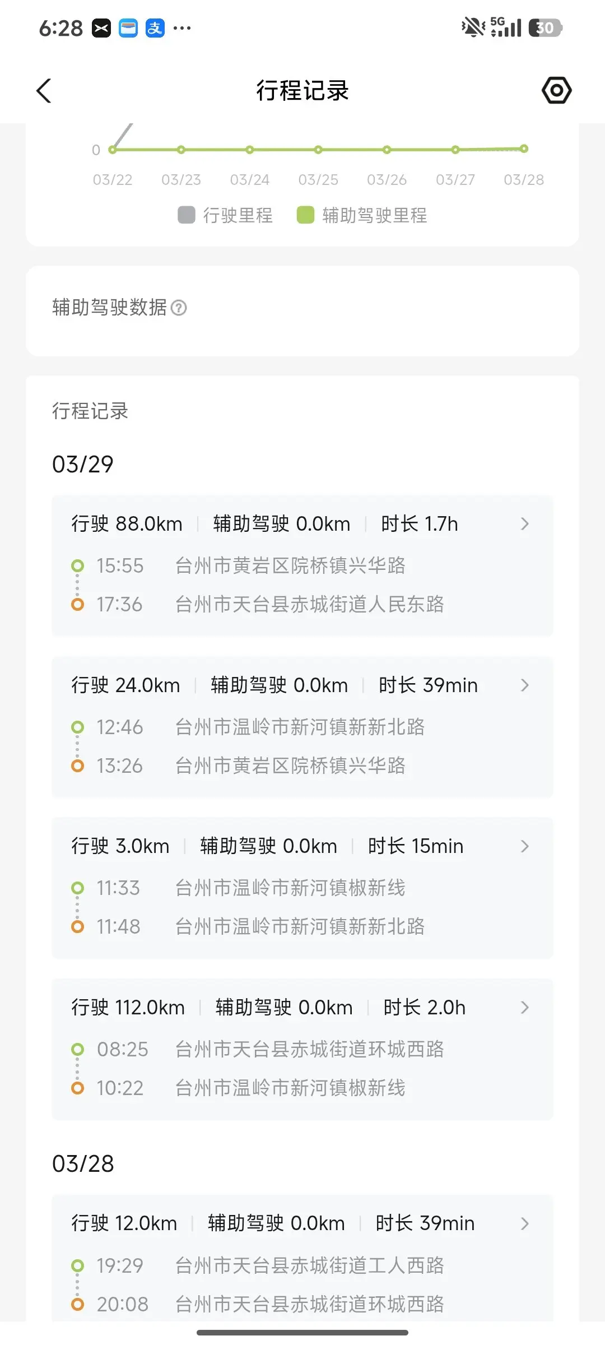Screen dimensions: 605x1345
Task: Tap the 5G signal strength icon
Action: pos(506,27)
